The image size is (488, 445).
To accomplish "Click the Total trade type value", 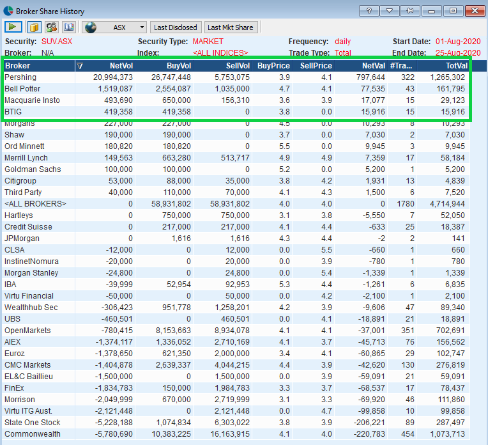I will pos(342,52).
